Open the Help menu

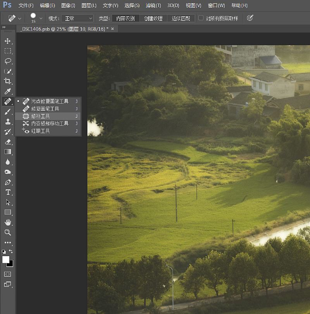[239, 5]
